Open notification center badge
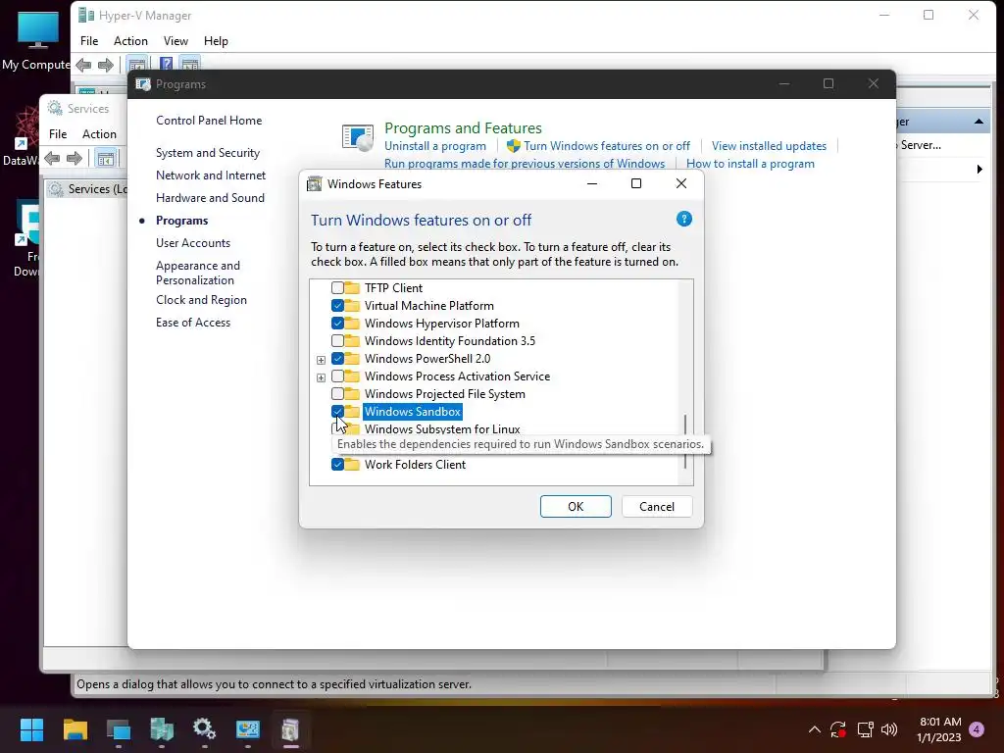 [977, 729]
